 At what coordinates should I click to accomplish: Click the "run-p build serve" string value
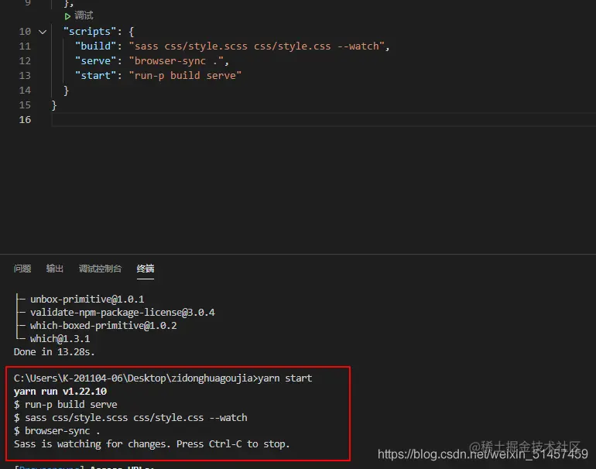[185, 76]
